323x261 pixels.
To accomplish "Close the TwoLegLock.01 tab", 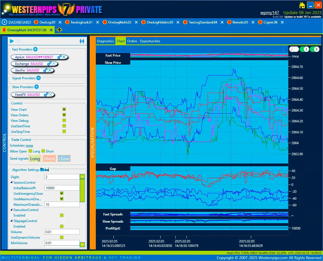I will pyautogui.click(x=98, y=22).
